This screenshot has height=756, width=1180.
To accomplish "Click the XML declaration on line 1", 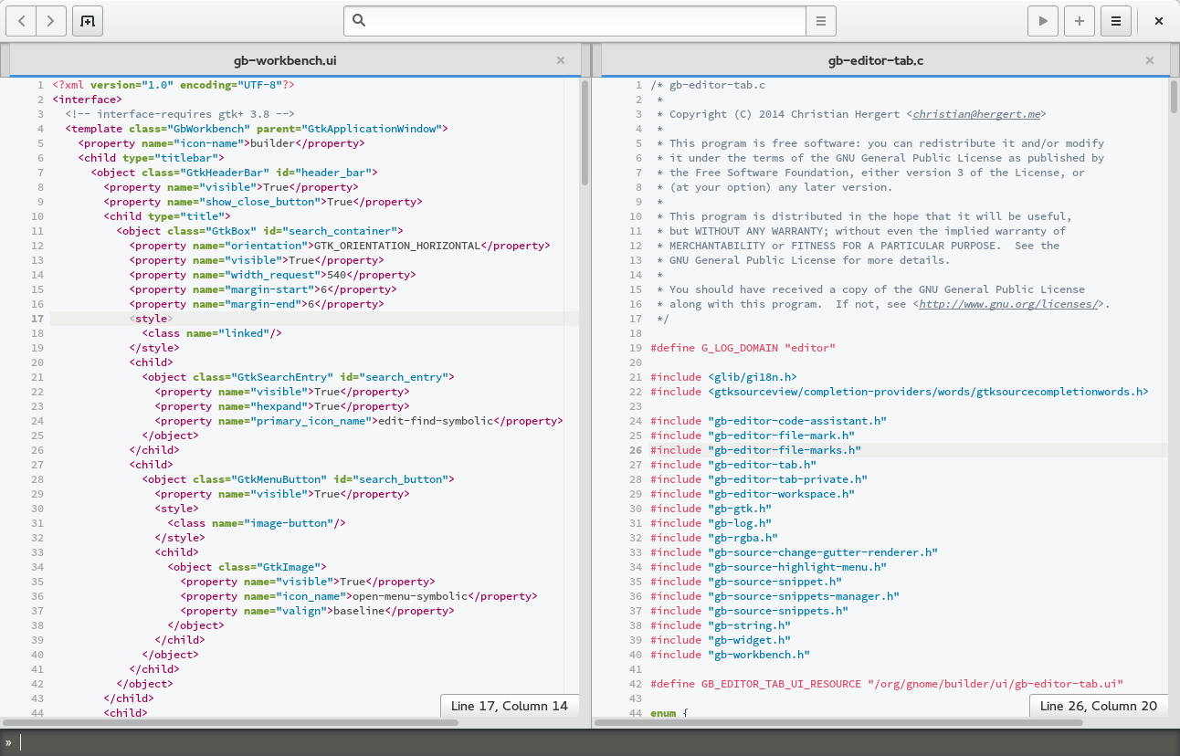I will [174, 85].
